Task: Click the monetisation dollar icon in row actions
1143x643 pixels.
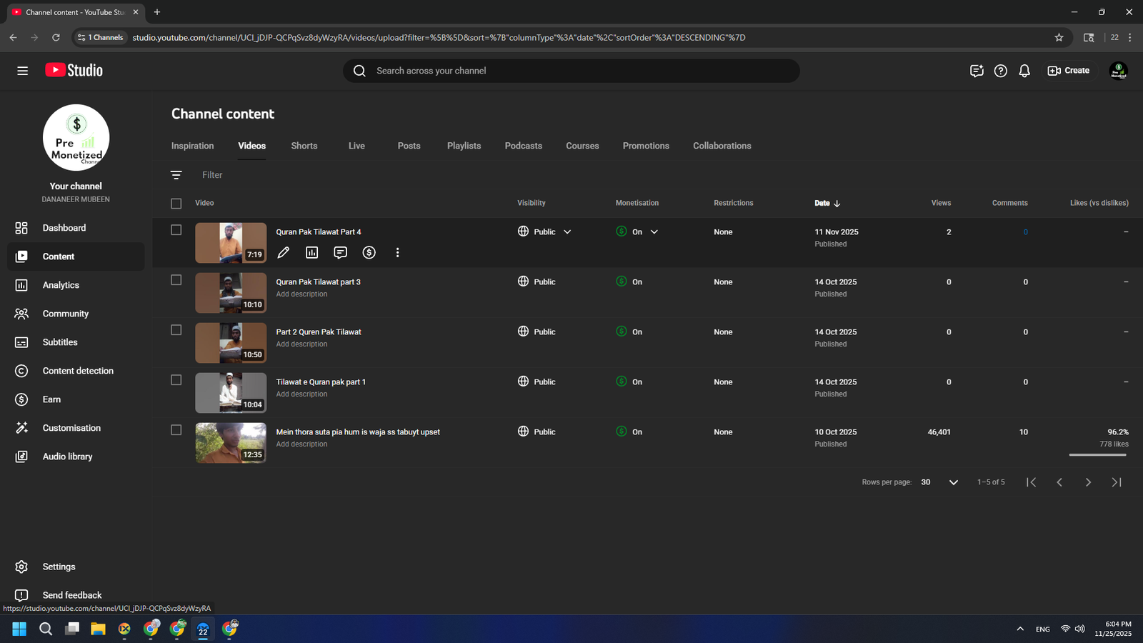Action: pos(369,252)
